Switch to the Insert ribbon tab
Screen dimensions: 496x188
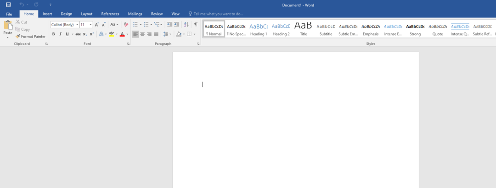click(x=47, y=14)
